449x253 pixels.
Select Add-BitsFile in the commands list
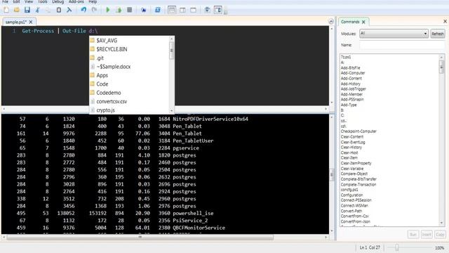pos(350,67)
